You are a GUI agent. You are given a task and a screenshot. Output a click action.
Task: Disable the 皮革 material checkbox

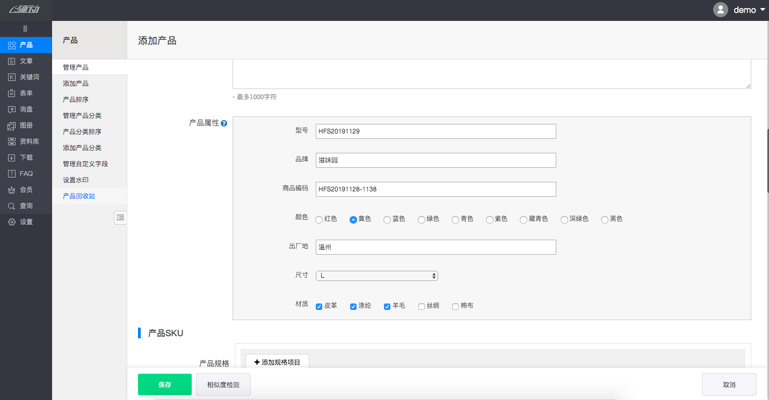[x=318, y=306]
